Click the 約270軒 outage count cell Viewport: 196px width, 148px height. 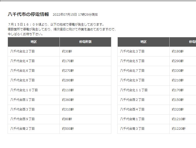point(85,71)
